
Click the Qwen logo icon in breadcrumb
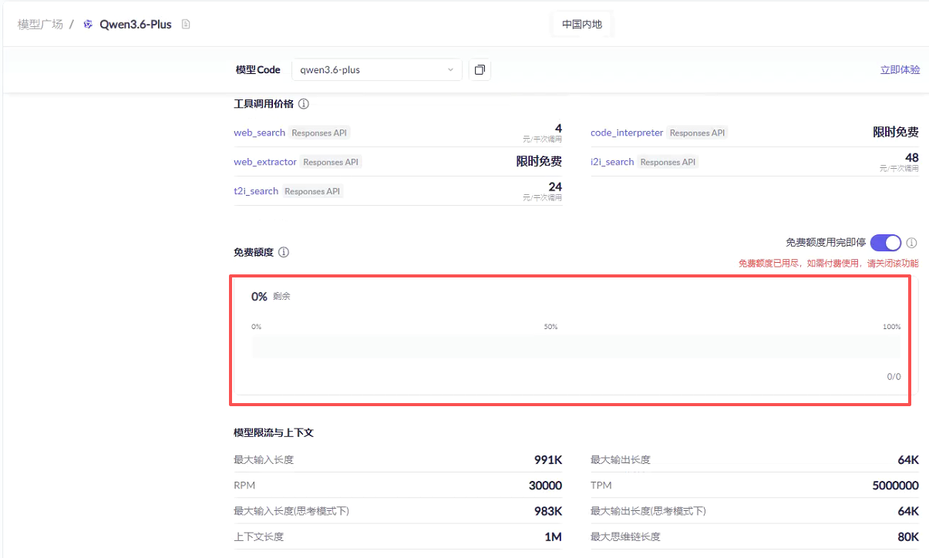click(x=88, y=24)
